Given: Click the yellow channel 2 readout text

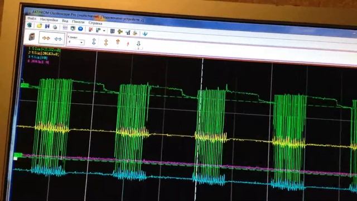Looking at the screenshot, I should [44, 54].
